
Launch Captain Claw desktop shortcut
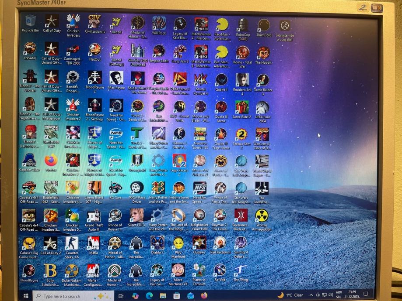29,162
